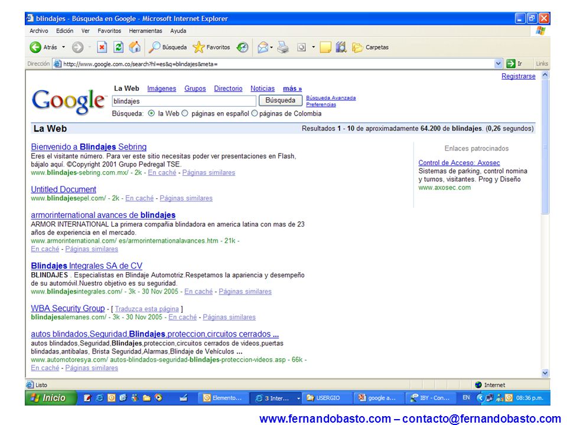Image resolution: width=567 pixels, height=425 pixels.
Task: Open sponsored link 'Control de Acceso: Axosec'
Action: click(460, 163)
